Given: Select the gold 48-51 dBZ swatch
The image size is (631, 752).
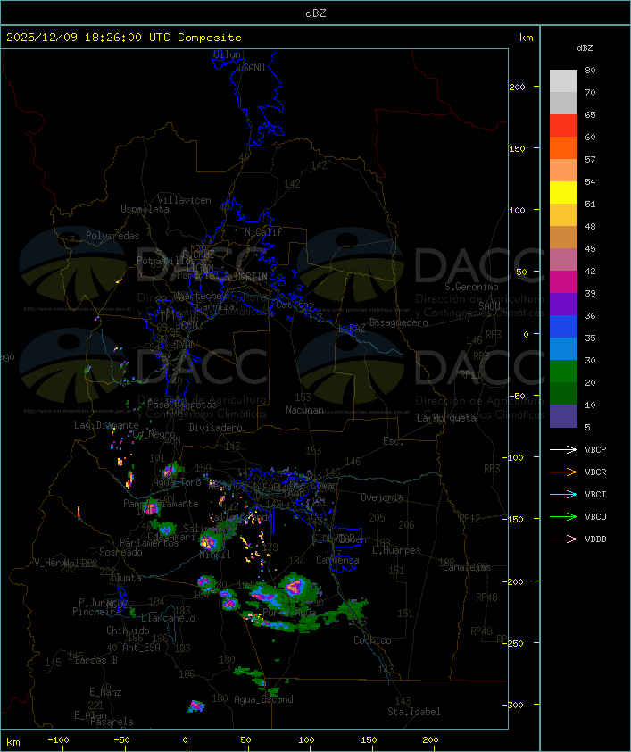Looking at the screenshot, I should tap(563, 215).
